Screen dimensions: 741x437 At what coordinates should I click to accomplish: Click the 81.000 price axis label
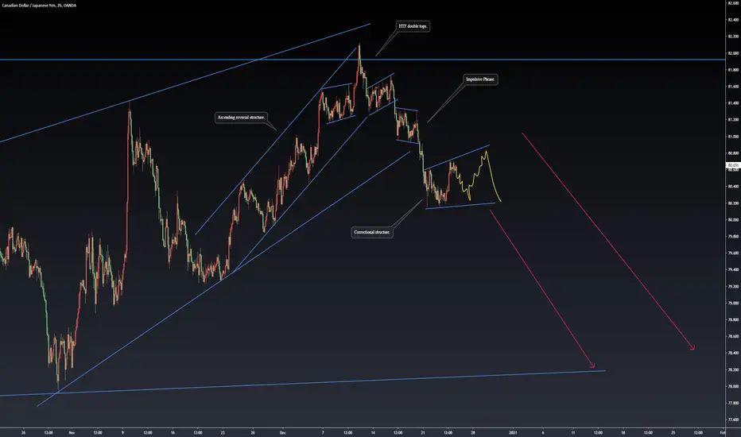733,137
